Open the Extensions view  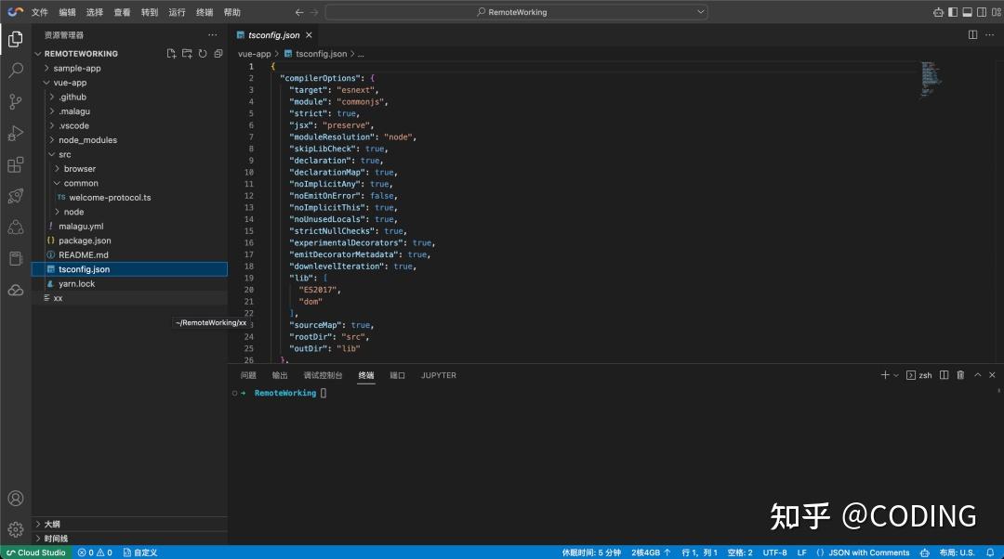[14, 164]
